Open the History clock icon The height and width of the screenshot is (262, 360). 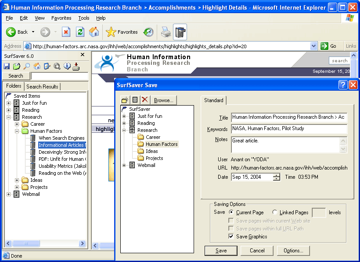tap(148, 32)
